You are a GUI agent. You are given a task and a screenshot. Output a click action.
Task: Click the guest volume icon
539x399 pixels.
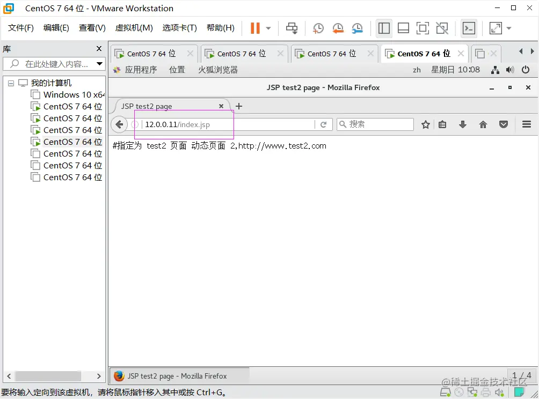pos(510,70)
